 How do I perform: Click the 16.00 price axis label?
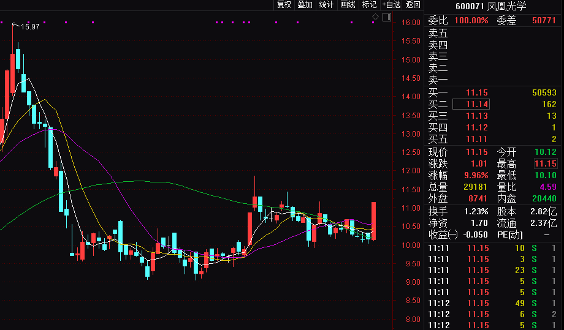click(x=411, y=22)
